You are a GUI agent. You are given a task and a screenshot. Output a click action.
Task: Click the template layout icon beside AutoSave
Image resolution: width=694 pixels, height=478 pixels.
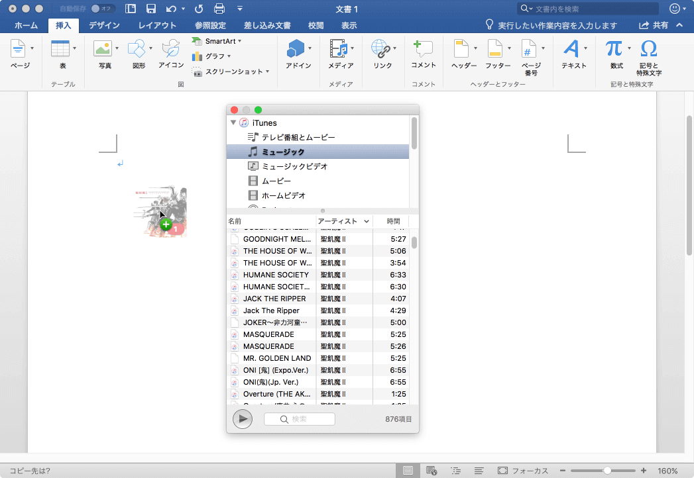click(130, 9)
